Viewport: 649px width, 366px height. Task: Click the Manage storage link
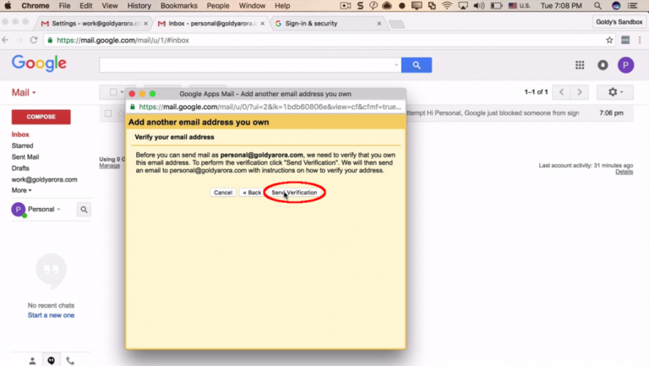click(109, 166)
